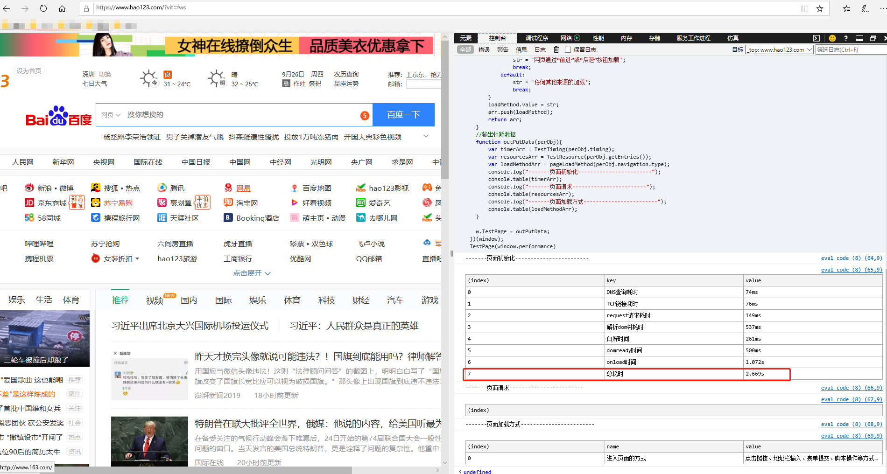
Task: Open 人民网 link
Action: pos(23,162)
